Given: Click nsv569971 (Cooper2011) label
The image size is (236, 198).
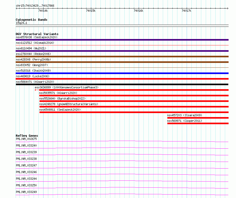Looking at the screenshot, I should [185, 121].
